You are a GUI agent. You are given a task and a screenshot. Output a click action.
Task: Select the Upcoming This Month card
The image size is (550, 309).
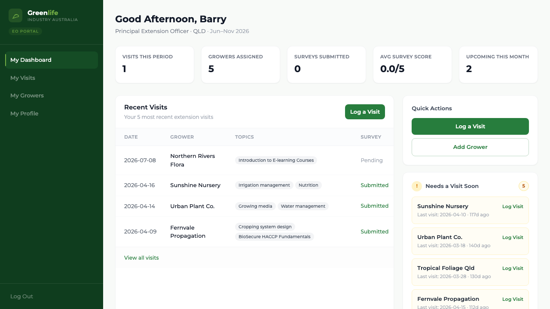pyautogui.click(x=498, y=65)
